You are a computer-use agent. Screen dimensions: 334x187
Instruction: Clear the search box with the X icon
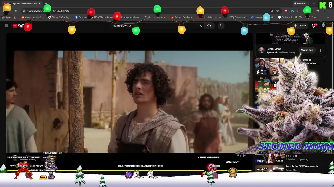click(201, 26)
